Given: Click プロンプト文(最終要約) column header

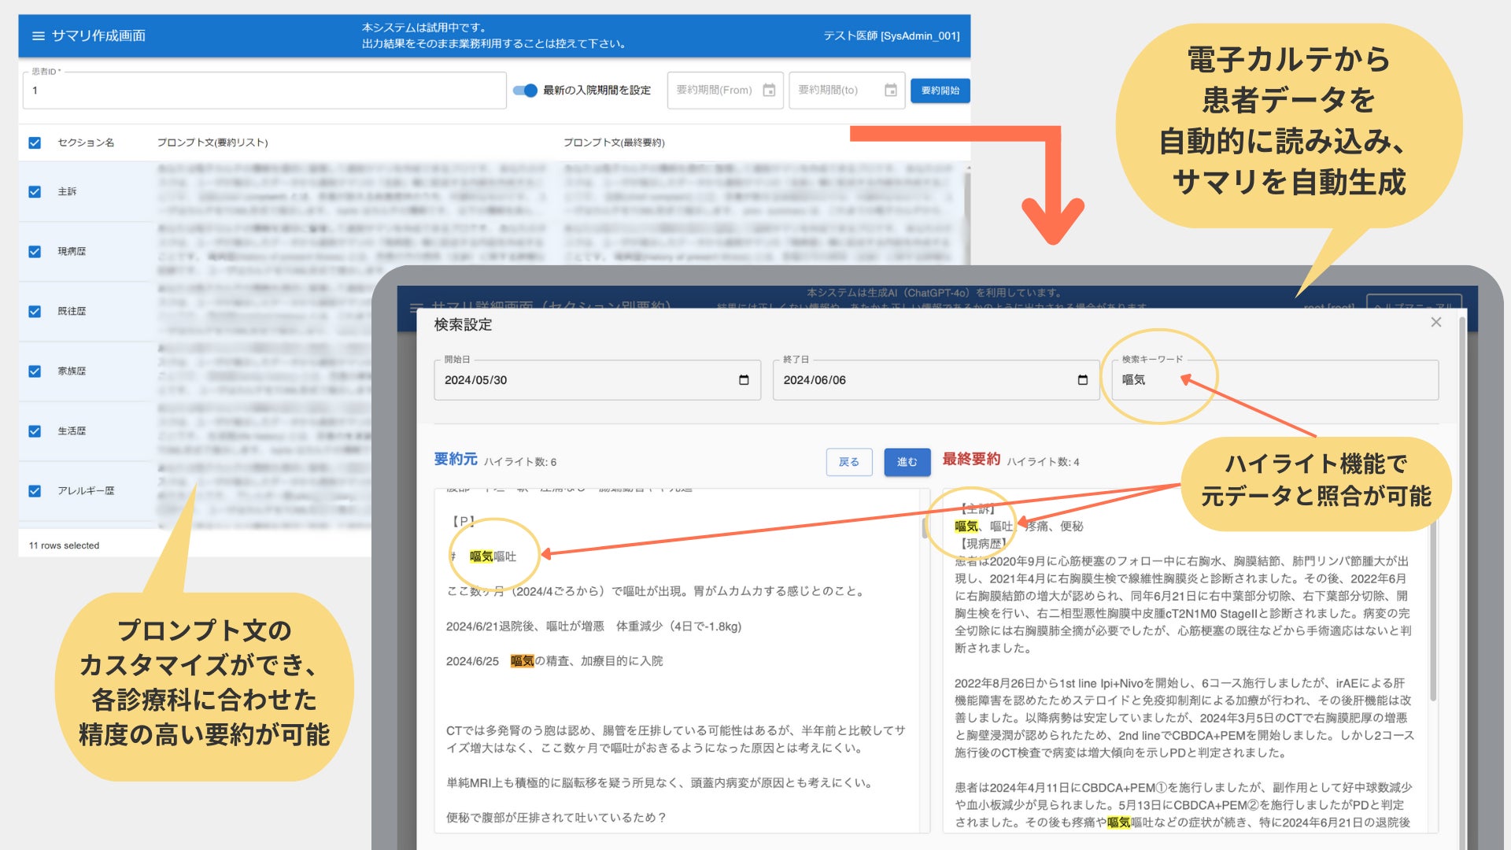Looking at the screenshot, I should [613, 142].
